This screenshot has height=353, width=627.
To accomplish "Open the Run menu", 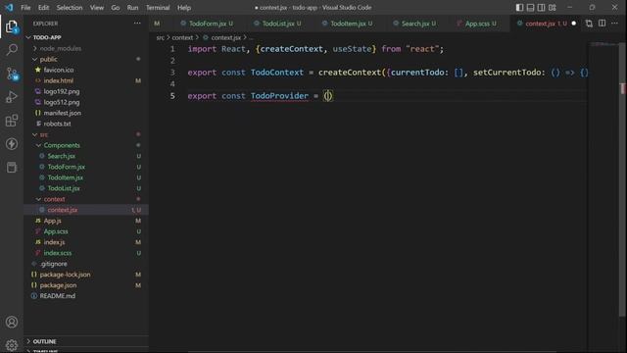I will click(133, 8).
